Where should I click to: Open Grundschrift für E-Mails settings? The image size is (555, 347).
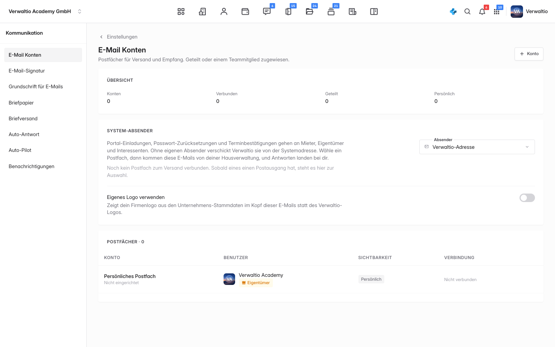(43, 87)
